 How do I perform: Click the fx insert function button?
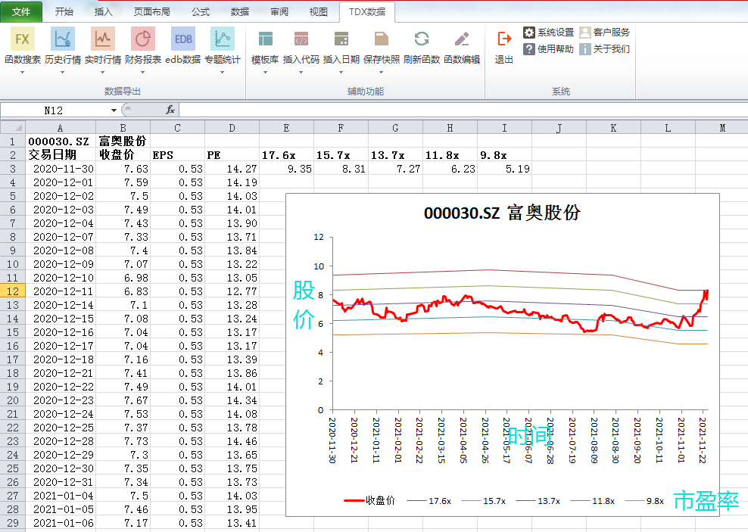pyautogui.click(x=170, y=110)
